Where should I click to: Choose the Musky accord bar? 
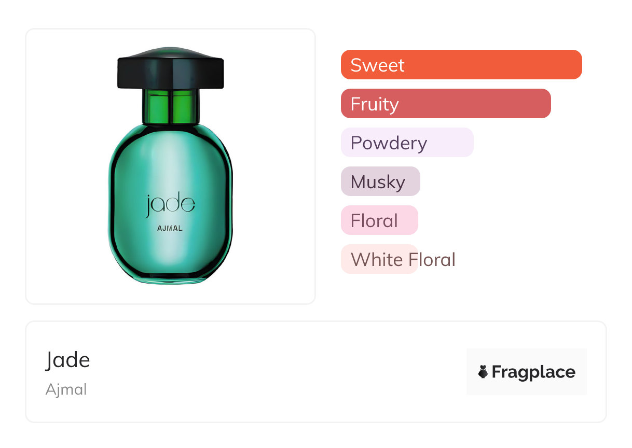pyautogui.click(x=380, y=181)
